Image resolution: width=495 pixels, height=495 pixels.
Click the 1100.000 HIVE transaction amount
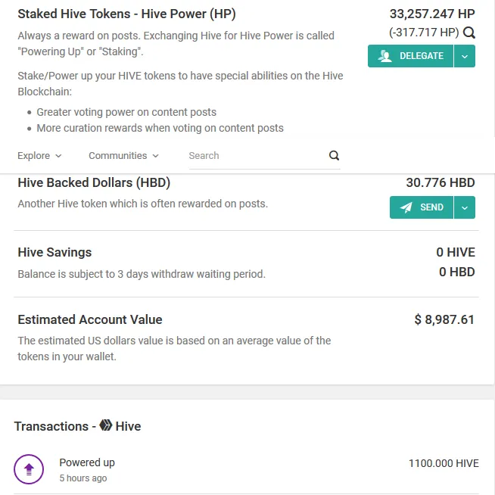(444, 463)
